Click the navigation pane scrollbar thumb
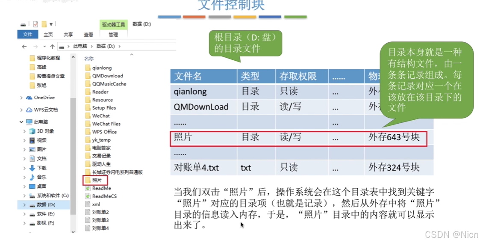 point(73,156)
